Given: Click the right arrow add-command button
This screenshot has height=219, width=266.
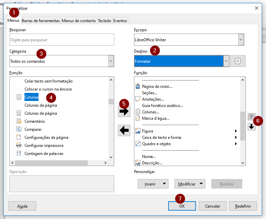Looking at the screenshot, I should coord(124,112).
